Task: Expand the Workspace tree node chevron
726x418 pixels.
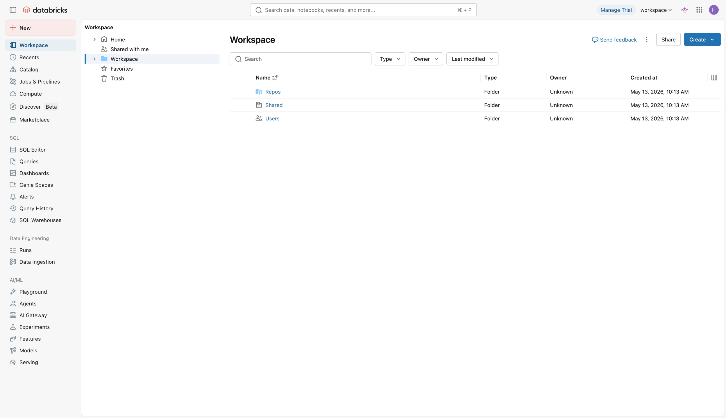Action: 94,59
